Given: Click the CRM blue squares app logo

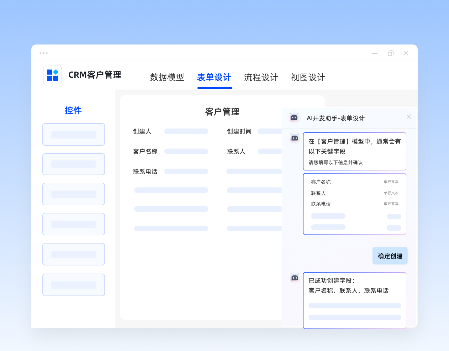Looking at the screenshot, I should [52, 75].
